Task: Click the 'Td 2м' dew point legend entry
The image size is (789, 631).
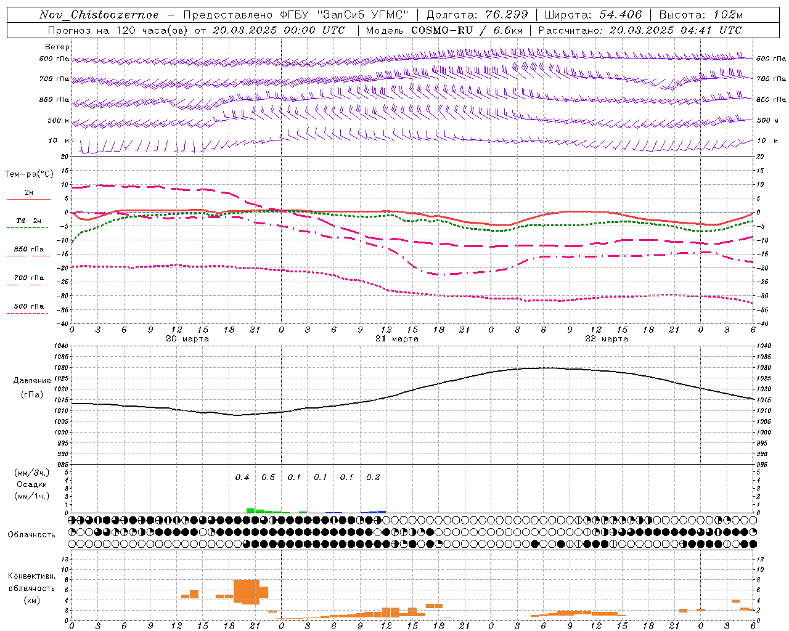Action: 29,221
